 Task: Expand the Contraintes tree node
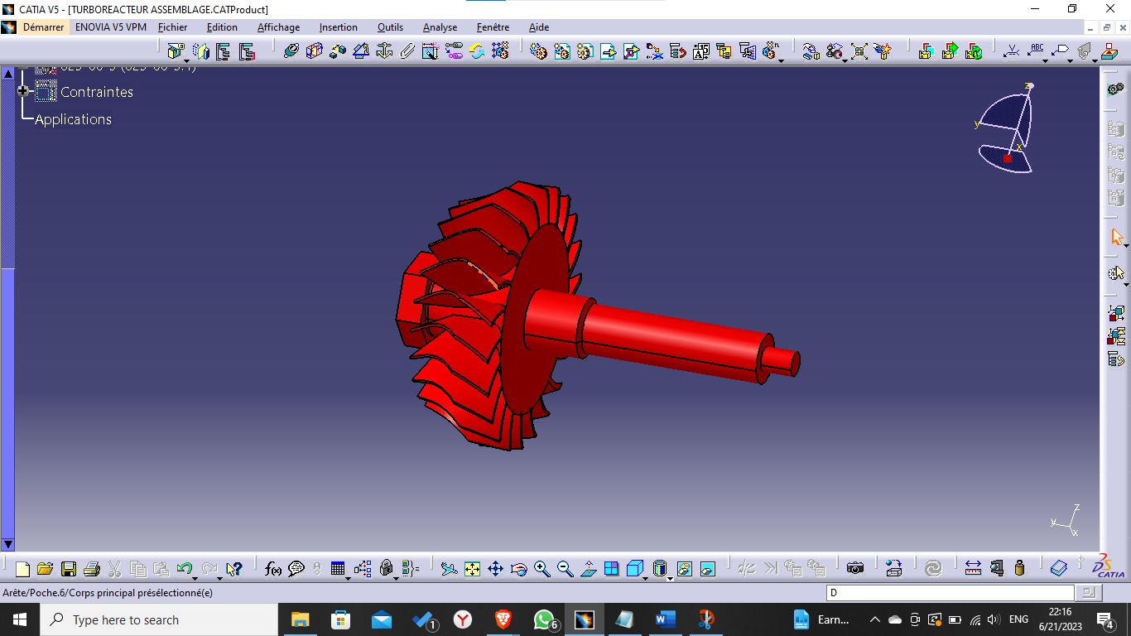click(23, 91)
